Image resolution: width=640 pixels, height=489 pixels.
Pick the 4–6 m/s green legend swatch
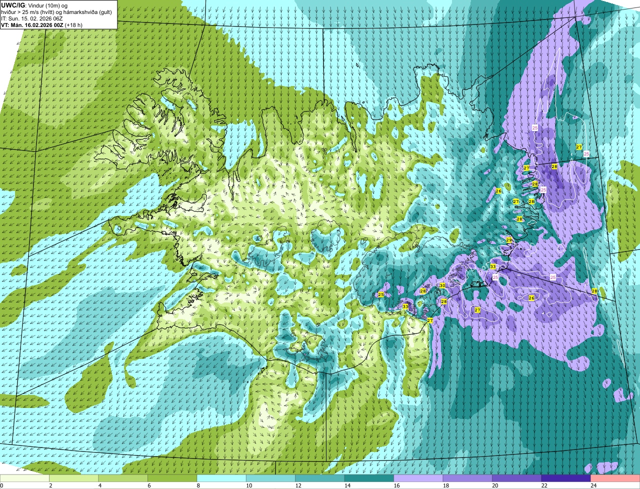tap(123, 478)
